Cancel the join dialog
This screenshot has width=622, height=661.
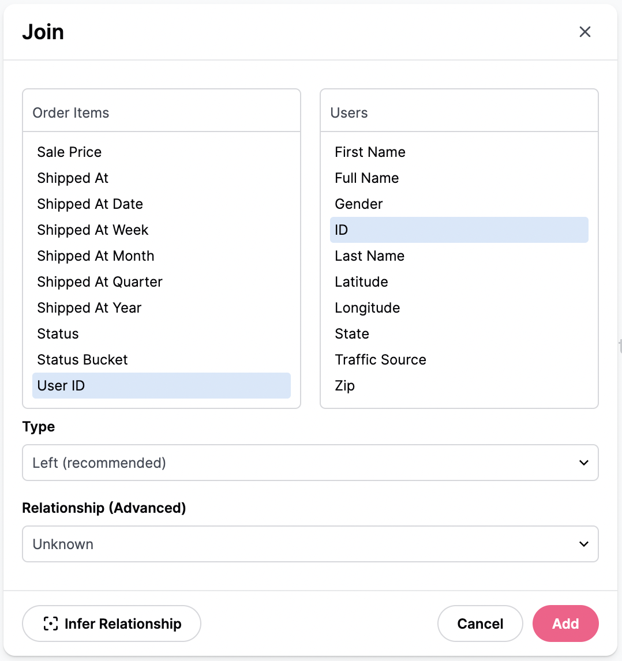pyautogui.click(x=480, y=624)
